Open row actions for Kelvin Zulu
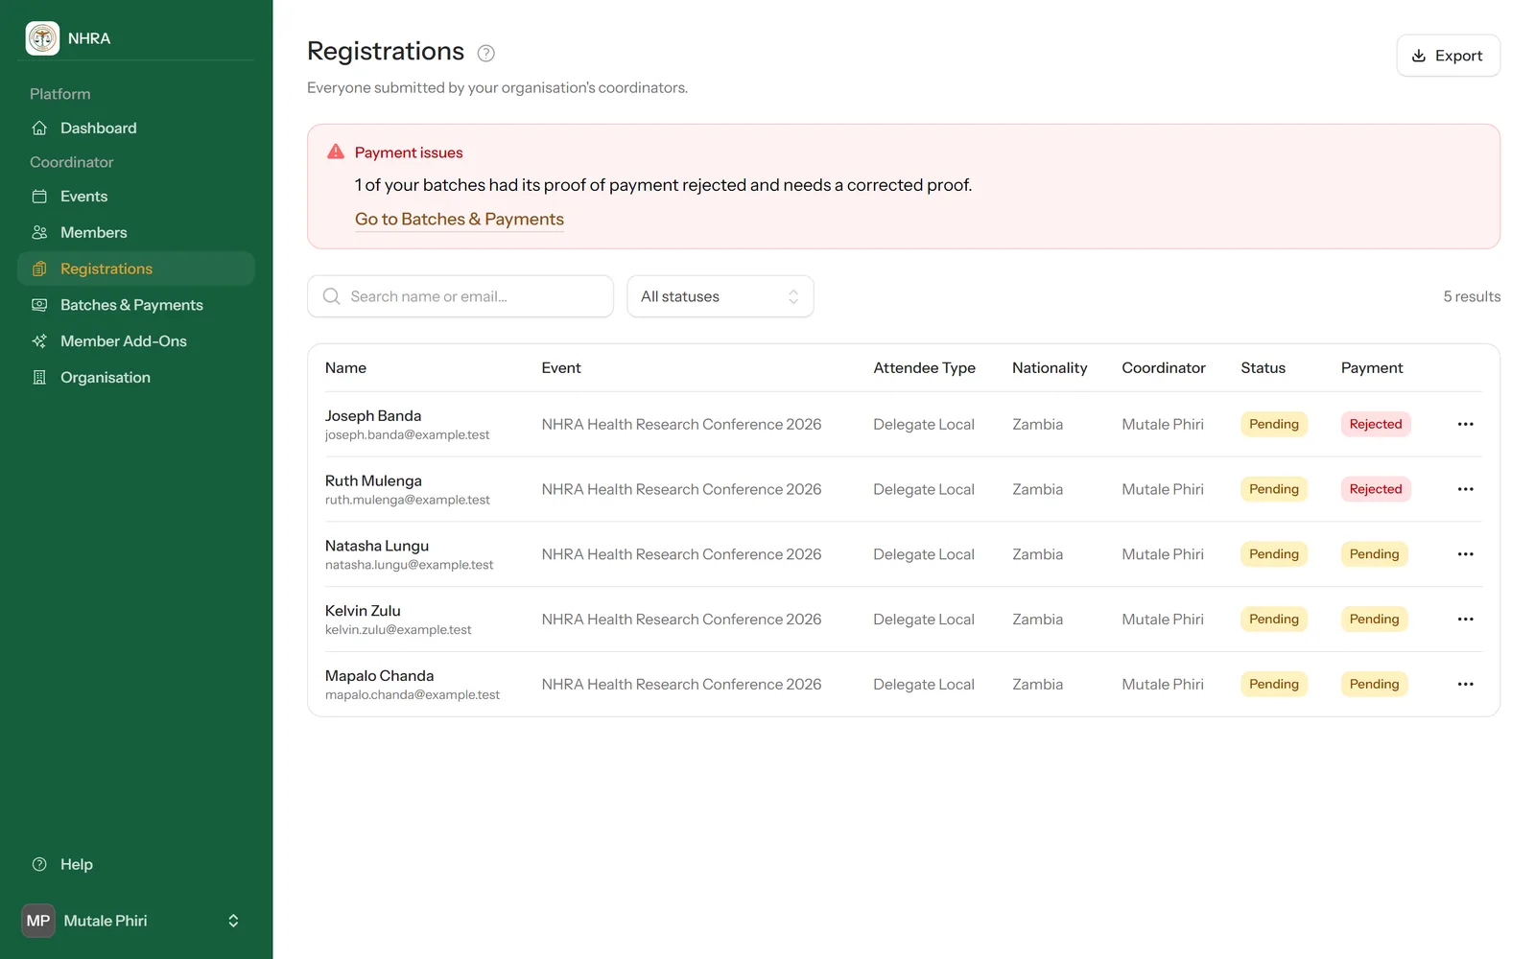 coord(1465,619)
